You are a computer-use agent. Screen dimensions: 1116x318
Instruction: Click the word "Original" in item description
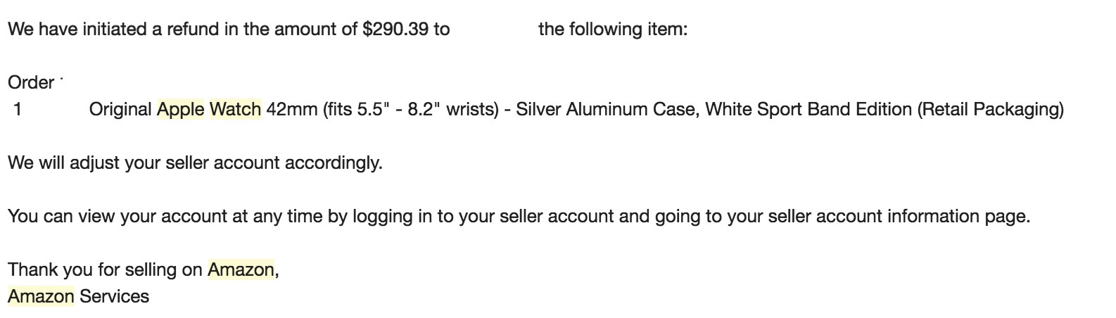tap(120, 110)
